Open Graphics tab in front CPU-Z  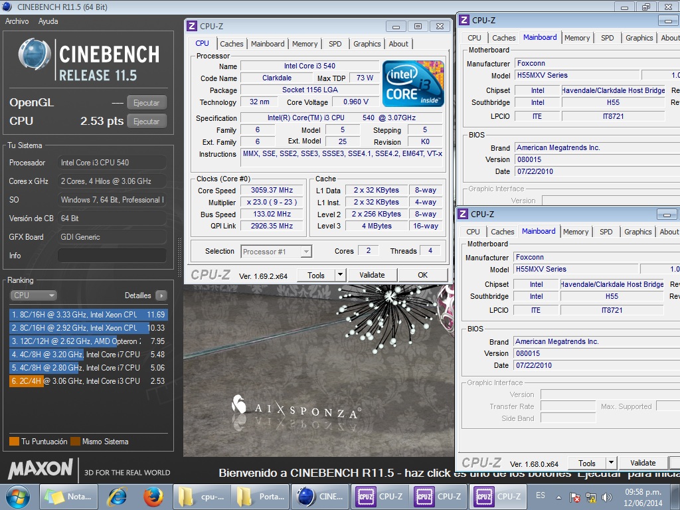[x=367, y=44]
